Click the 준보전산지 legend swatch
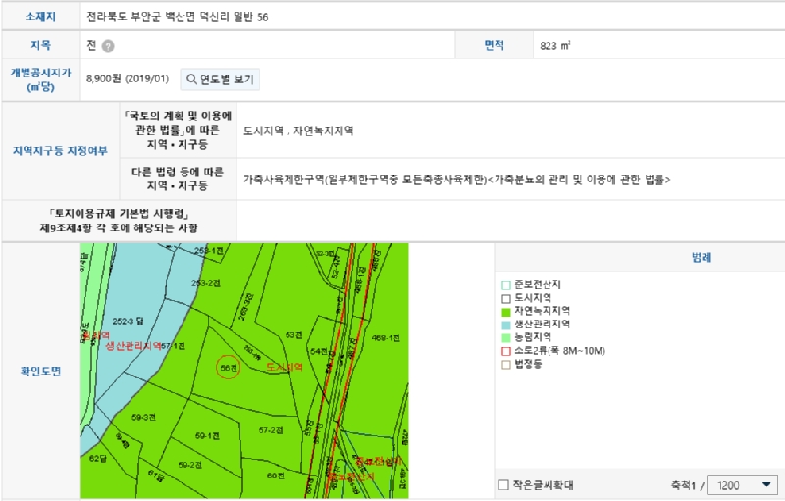This screenshot has width=785, height=501. pos(506,285)
